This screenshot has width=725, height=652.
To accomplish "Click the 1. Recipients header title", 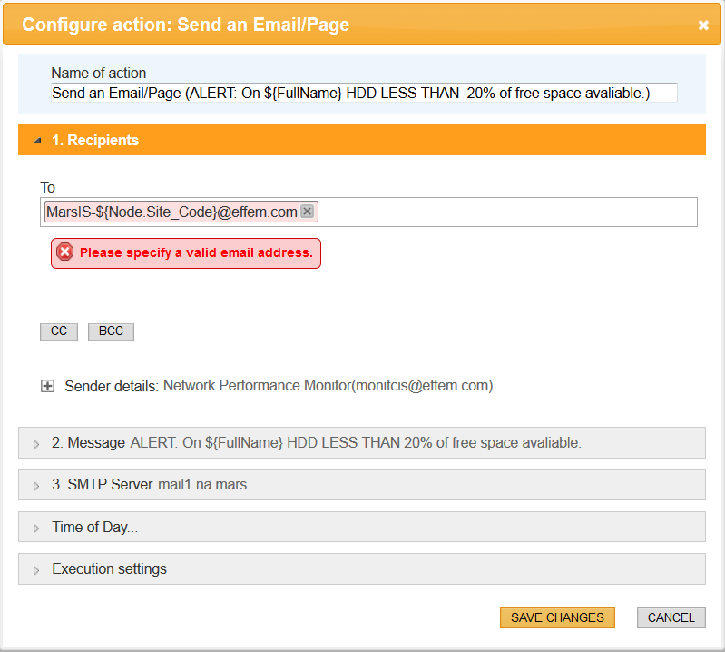I will coord(95,141).
